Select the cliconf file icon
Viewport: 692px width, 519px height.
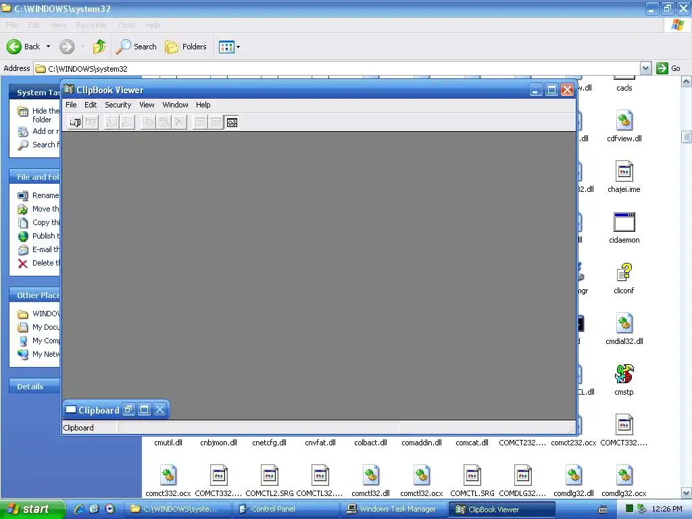pyautogui.click(x=624, y=272)
